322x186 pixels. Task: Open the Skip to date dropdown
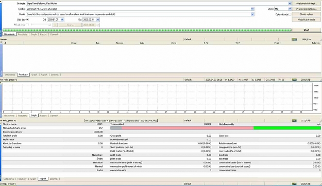98,25
